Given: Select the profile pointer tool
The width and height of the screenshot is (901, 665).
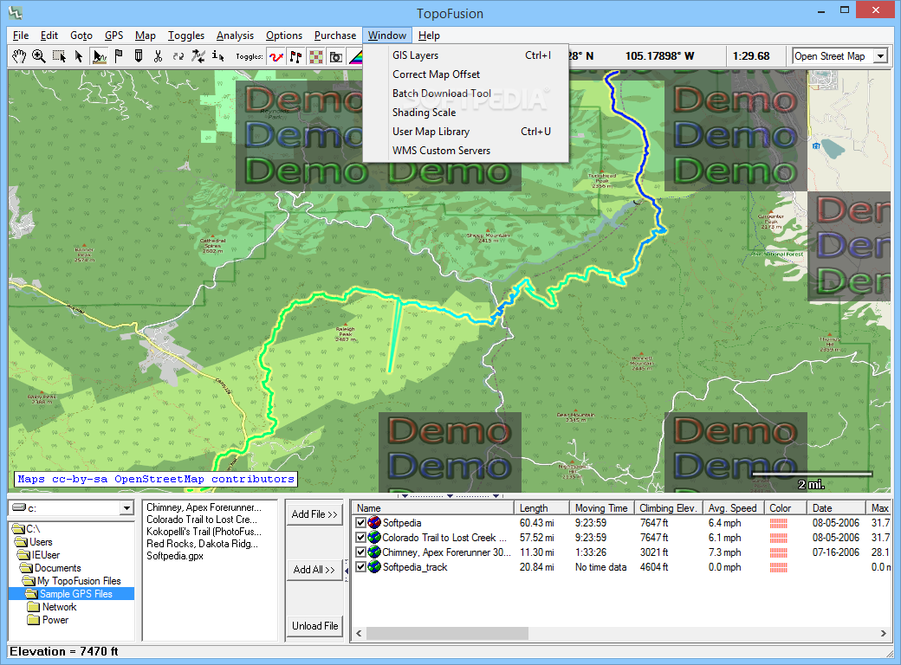Looking at the screenshot, I should pyautogui.click(x=99, y=56).
